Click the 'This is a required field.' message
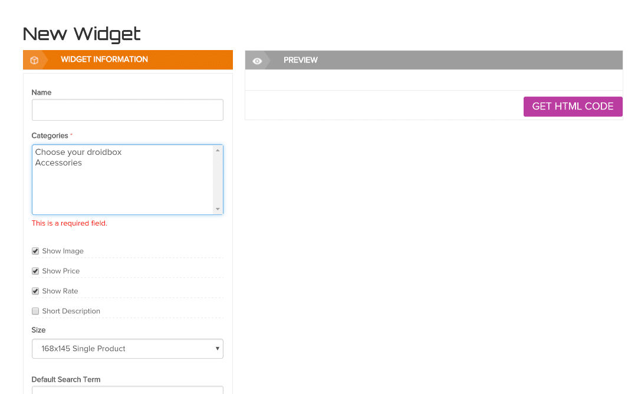 [x=70, y=223]
